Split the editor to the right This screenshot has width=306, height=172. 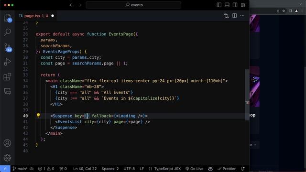pyautogui.click(x=234, y=16)
